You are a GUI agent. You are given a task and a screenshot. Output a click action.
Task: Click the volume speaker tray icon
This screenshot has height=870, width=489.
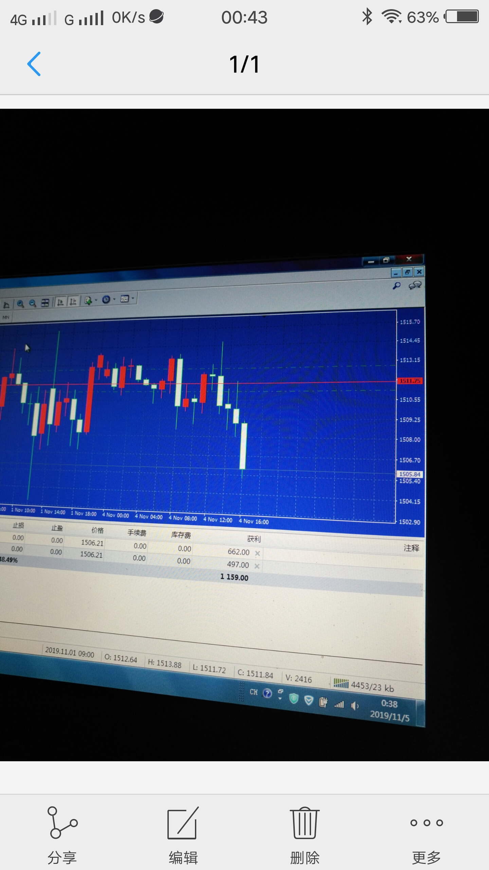pyautogui.click(x=355, y=706)
